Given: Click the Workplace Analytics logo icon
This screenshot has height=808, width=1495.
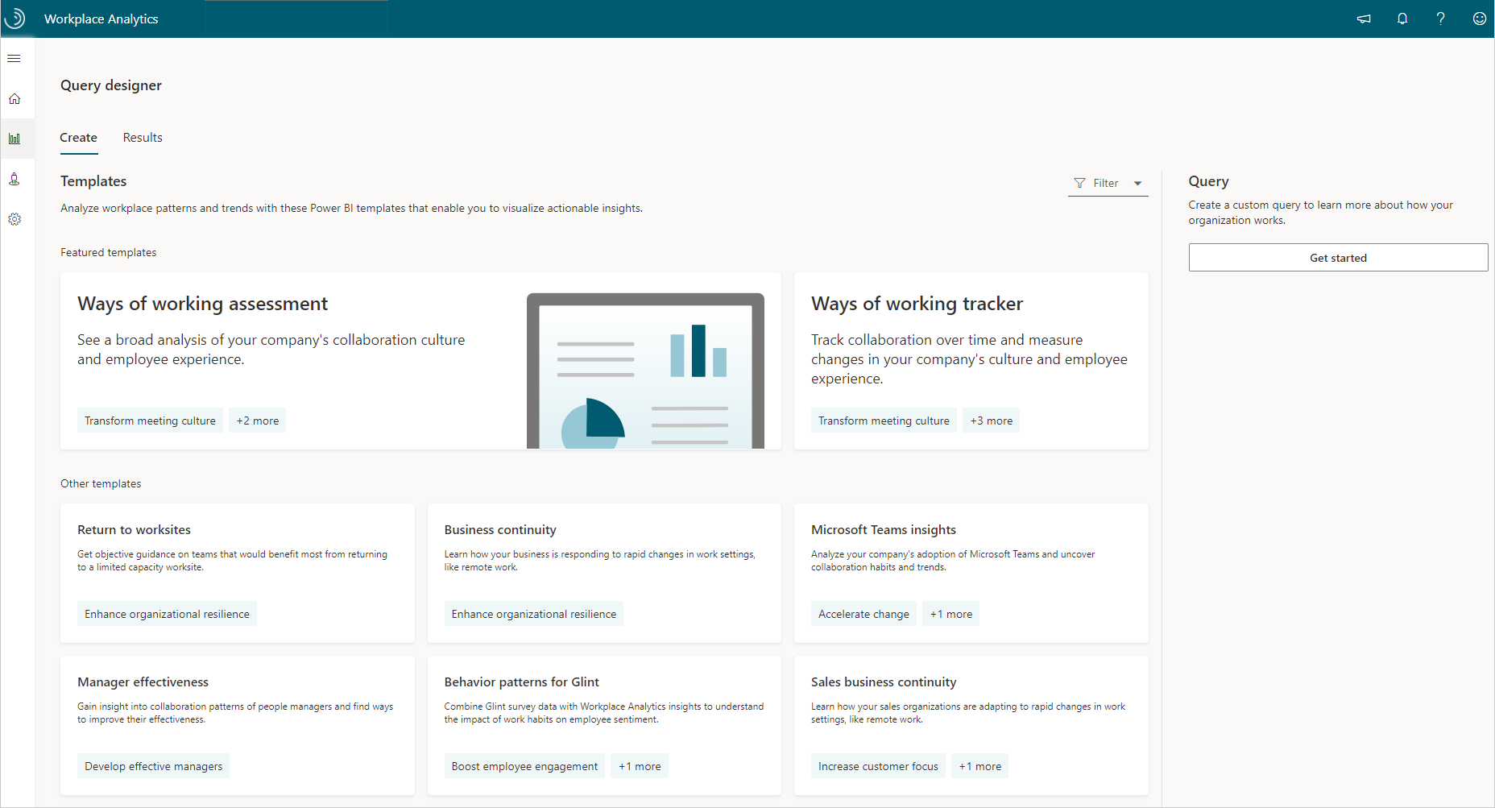Looking at the screenshot, I should (14, 19).
